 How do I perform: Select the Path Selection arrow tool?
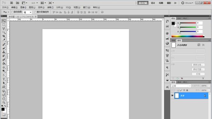pyautogui.click(x=4, y=83)
